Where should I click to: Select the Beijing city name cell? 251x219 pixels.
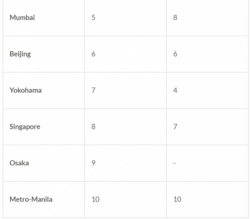[x=20, y=54]
